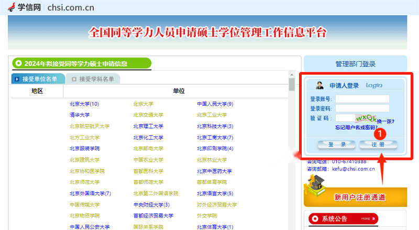Open the MORE link in 系统公告
Image resolution: width=419 pixels, height=230 pixels.
click(x=368, y=218)
